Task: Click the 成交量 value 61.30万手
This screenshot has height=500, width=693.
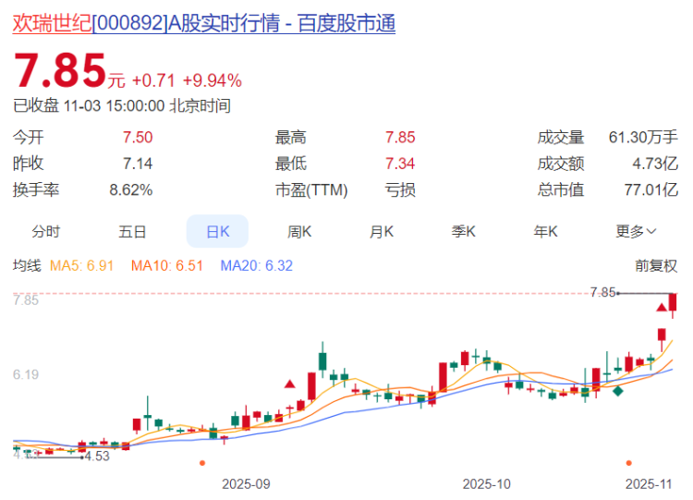Action: (643, 137)
